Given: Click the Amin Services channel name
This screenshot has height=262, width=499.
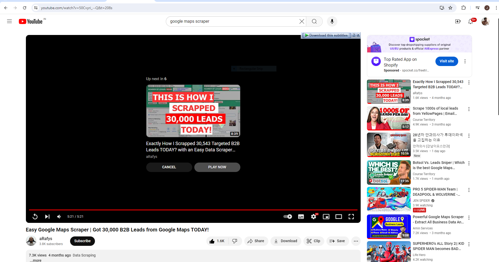Looking at the screenshot, I should (423, 228).
